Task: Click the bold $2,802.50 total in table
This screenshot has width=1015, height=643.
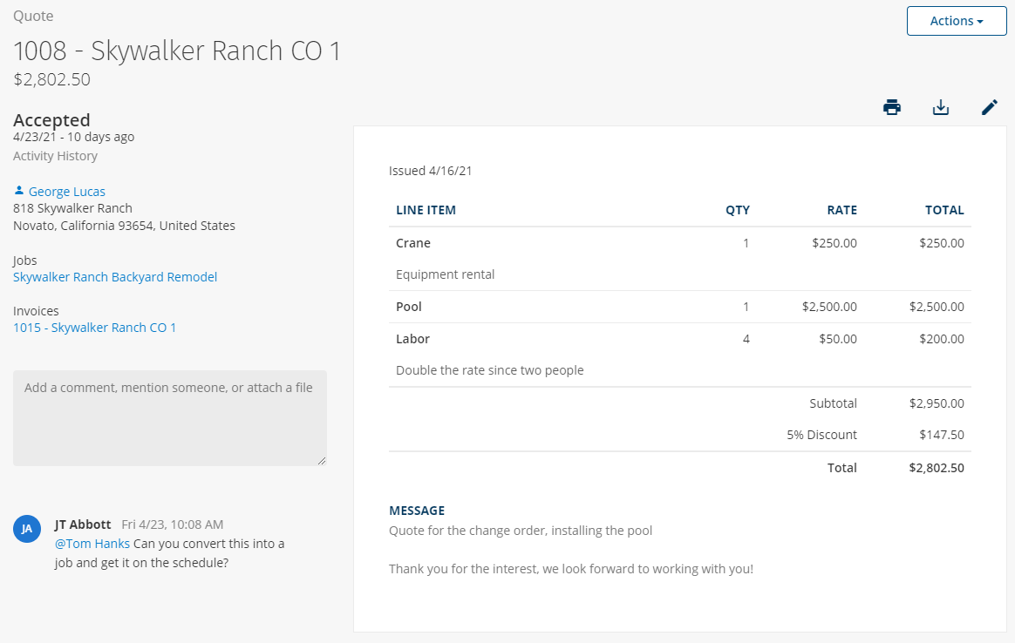Action: (x=936, y=468)
